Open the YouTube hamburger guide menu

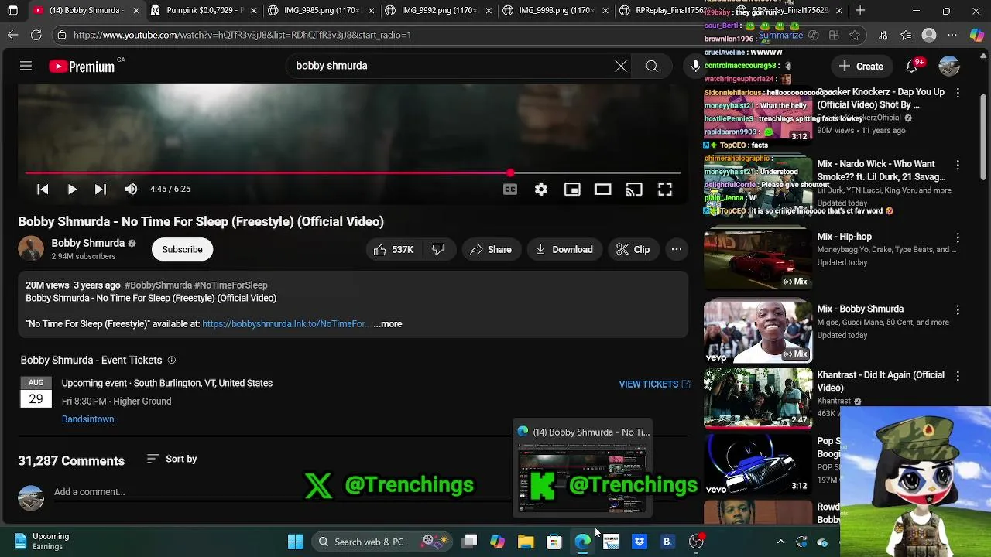tap(26, 66)
